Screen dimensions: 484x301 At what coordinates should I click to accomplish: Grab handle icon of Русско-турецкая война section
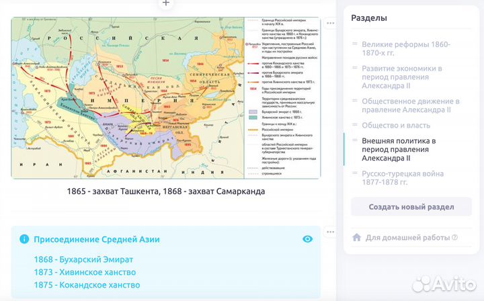(355, 173)
